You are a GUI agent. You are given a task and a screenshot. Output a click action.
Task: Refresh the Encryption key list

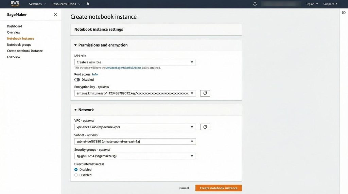(x=205, y=93)
